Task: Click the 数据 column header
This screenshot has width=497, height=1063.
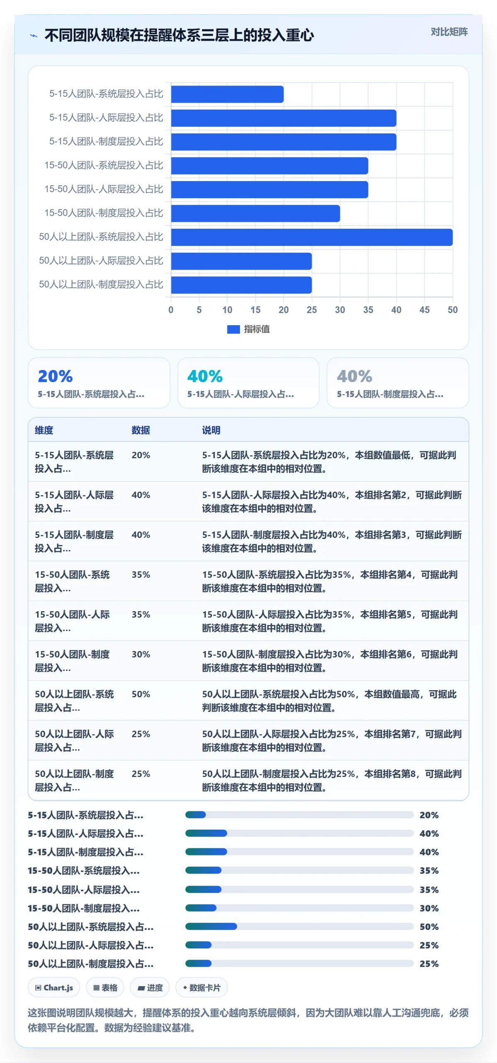Action: pyautogui.click(x=141, y=430)
